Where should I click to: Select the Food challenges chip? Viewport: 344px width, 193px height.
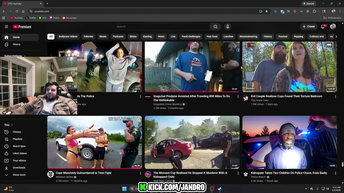pos(191,36)
